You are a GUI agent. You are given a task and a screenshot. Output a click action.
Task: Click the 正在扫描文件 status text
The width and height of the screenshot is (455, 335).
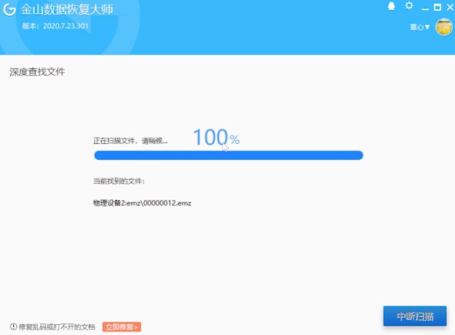pos(130,141)
